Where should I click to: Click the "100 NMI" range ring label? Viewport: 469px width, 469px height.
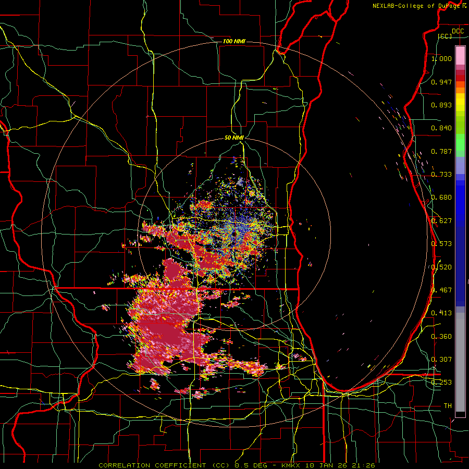pyautogui.click(x=234, y=41)
